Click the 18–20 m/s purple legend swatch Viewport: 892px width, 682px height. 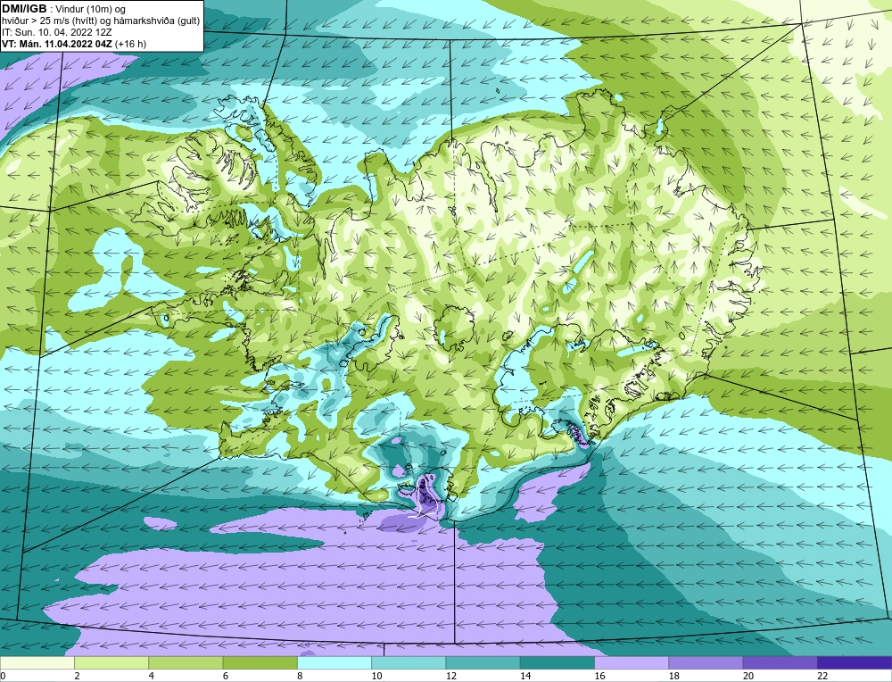pyautogui.click(x=706, y=662)
